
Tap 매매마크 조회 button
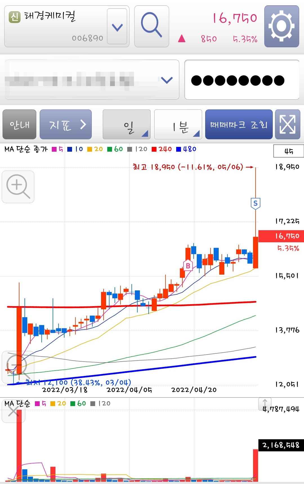(239, 124)
